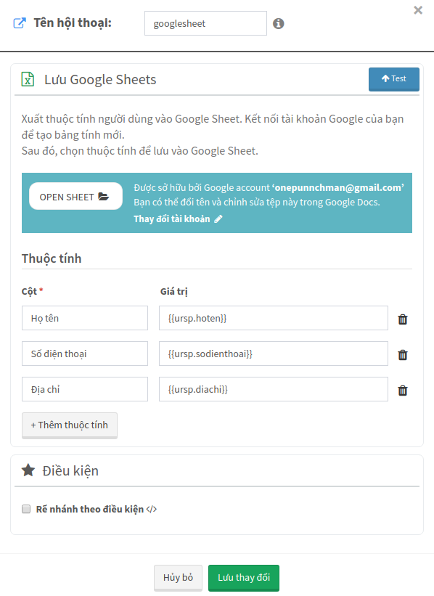Viewport: 434px width, 596px height.
Task: Close the dialog with the X icon
Action: tap(418, 10)
